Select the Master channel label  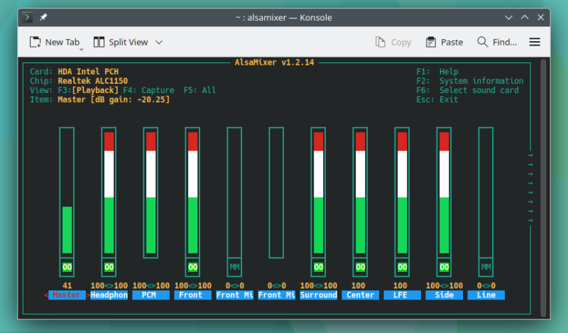(x=67, y=295)
